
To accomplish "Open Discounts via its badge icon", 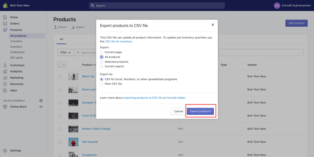I will point(5,84).
